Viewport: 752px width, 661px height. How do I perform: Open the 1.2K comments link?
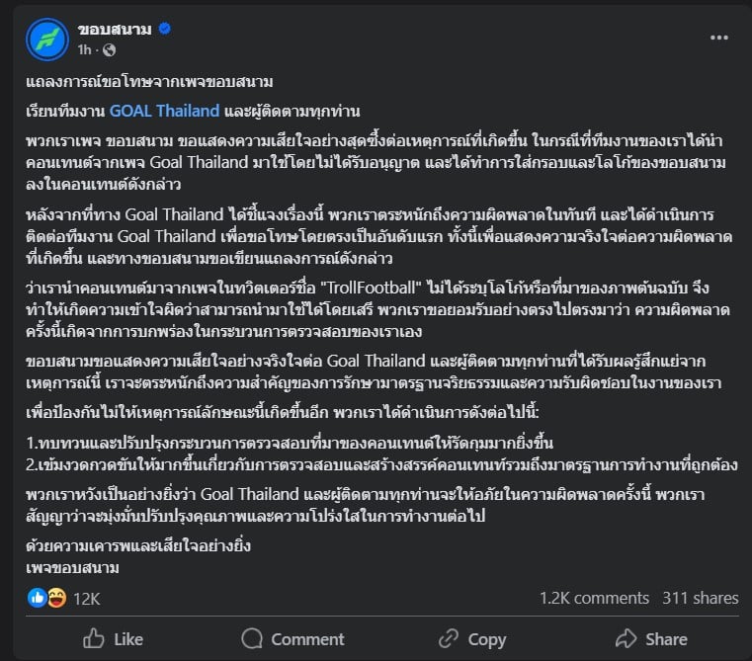click(x=594, y=598)
